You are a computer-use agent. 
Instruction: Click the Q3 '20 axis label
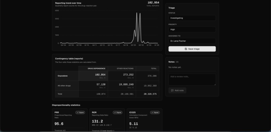coord(133,45)
